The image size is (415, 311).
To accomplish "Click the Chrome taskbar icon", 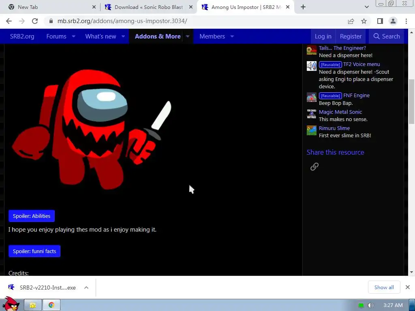I will point(51,305).
